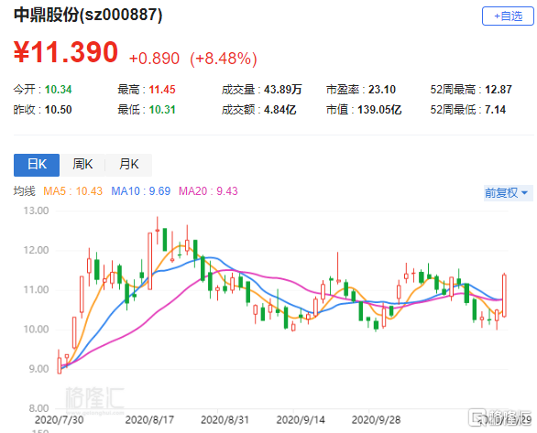Click the latest tall red candlestick at chart's right edge
537x433 pixels.
pyautogui.click(x=504, y=296)
